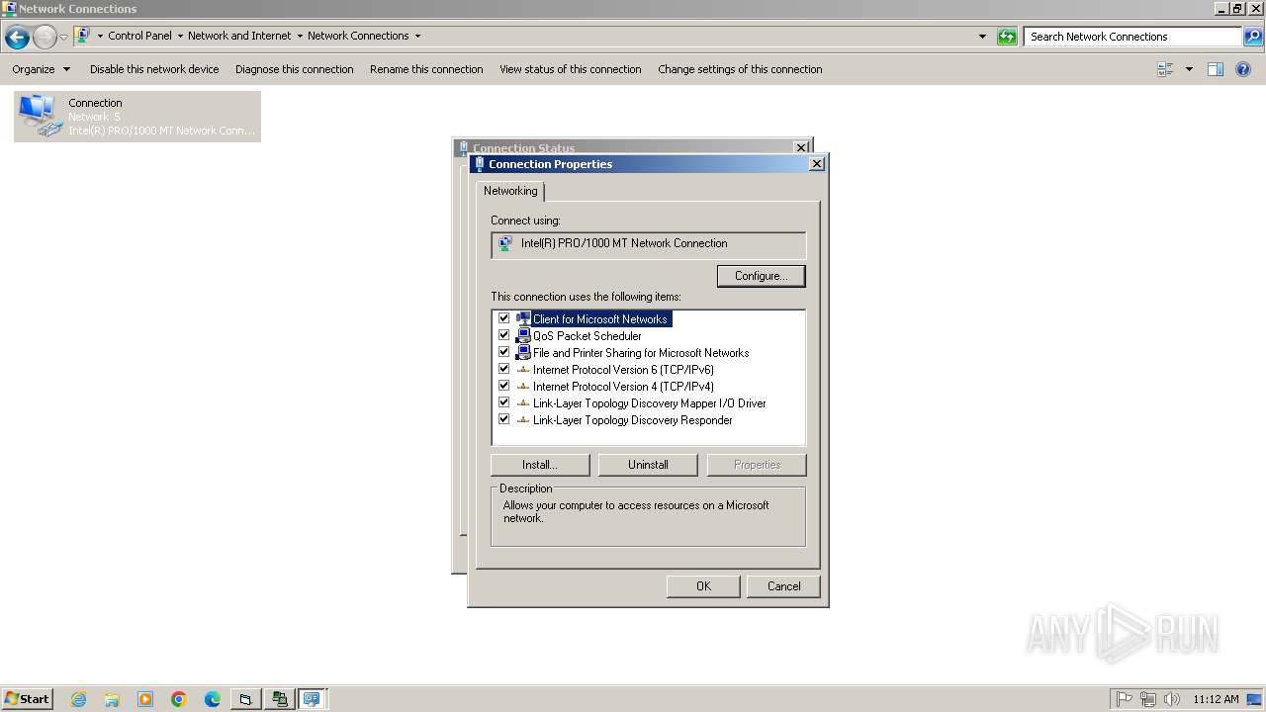Click the Intel PRO/1000 MT adapter field
The image size is (1266, 712).
click(648, 244)
